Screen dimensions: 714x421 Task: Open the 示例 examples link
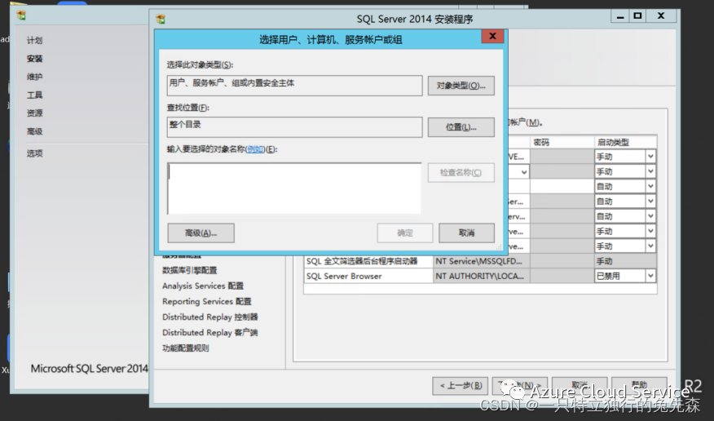tap(255, 149)
